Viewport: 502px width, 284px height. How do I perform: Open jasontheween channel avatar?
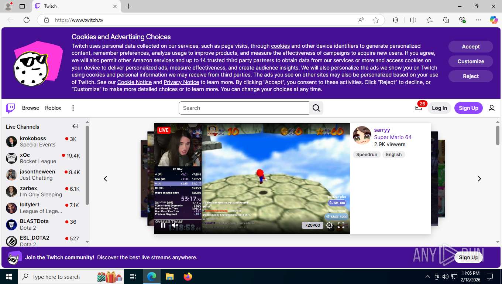pyautogui.click(x=11, y=175)
